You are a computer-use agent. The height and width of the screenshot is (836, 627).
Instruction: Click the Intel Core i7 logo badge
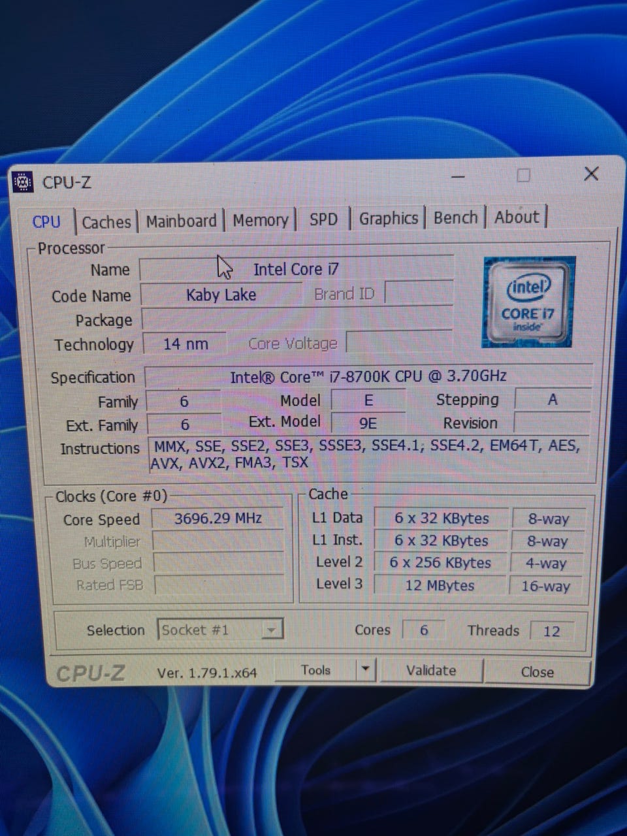tap(528, 302)
